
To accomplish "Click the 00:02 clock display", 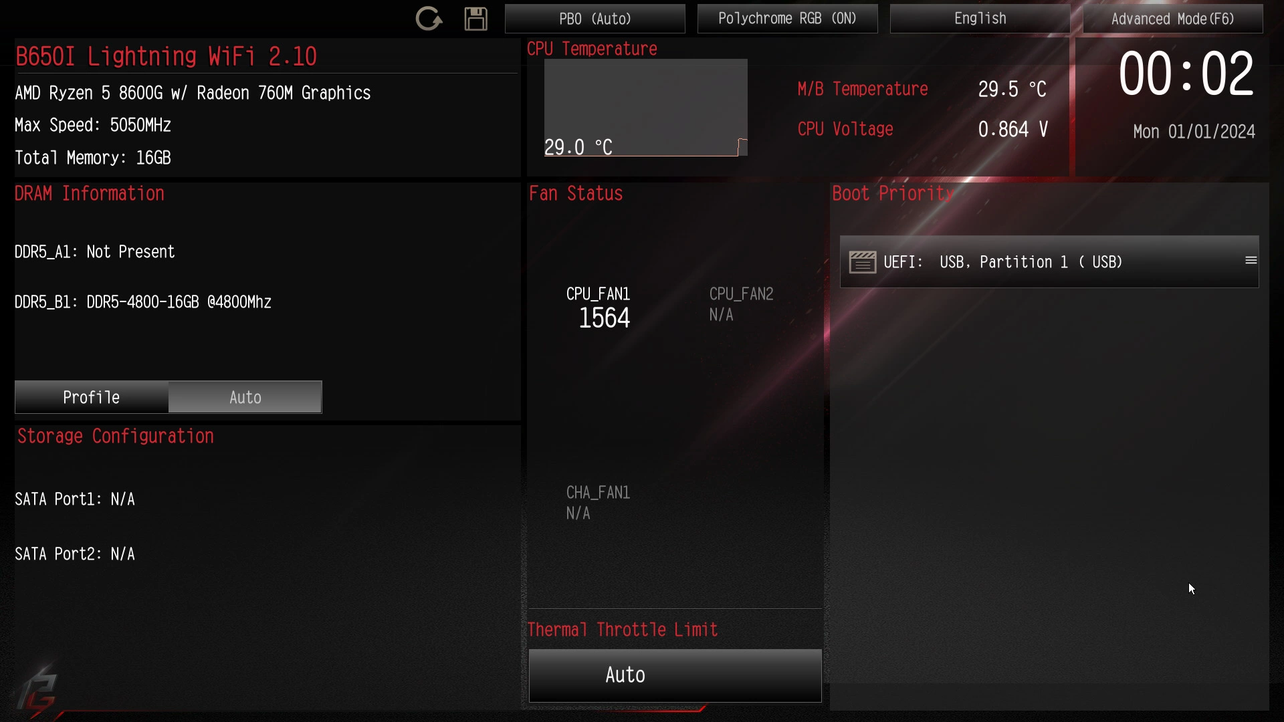I will click(x=1186, y=74).
